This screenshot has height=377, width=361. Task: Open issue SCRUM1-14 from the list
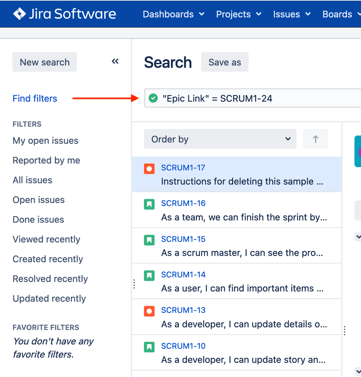183,275
